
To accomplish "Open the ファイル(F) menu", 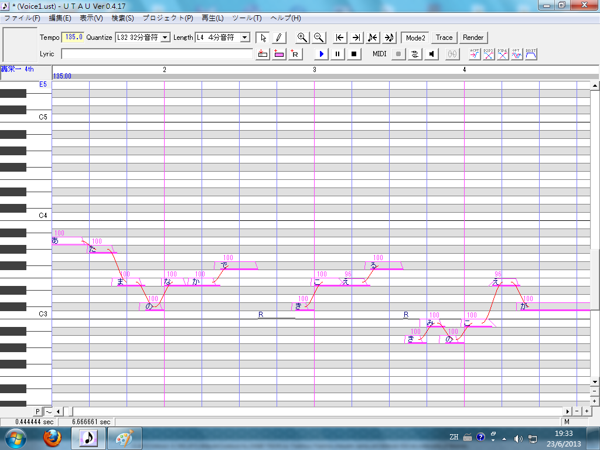I will (22, 18).
